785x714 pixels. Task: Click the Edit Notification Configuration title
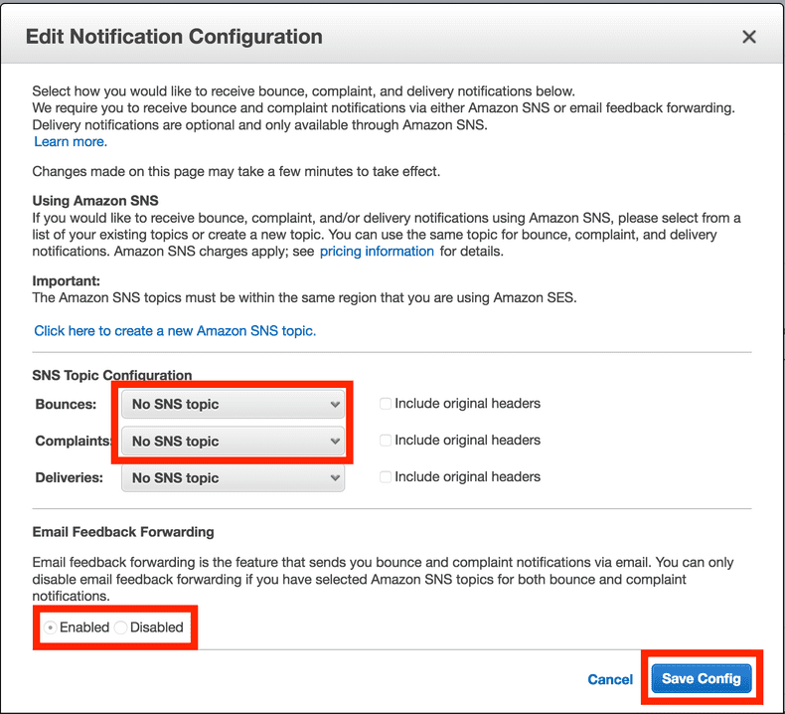tap(174, 37)
